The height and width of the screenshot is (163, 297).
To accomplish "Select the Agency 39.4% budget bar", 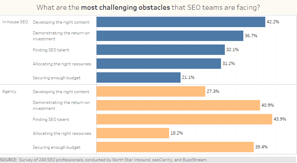I will tap(175, 147).
